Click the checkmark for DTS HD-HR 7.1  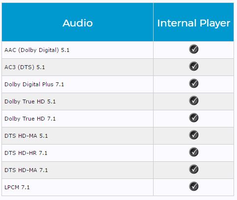point(194,152)
